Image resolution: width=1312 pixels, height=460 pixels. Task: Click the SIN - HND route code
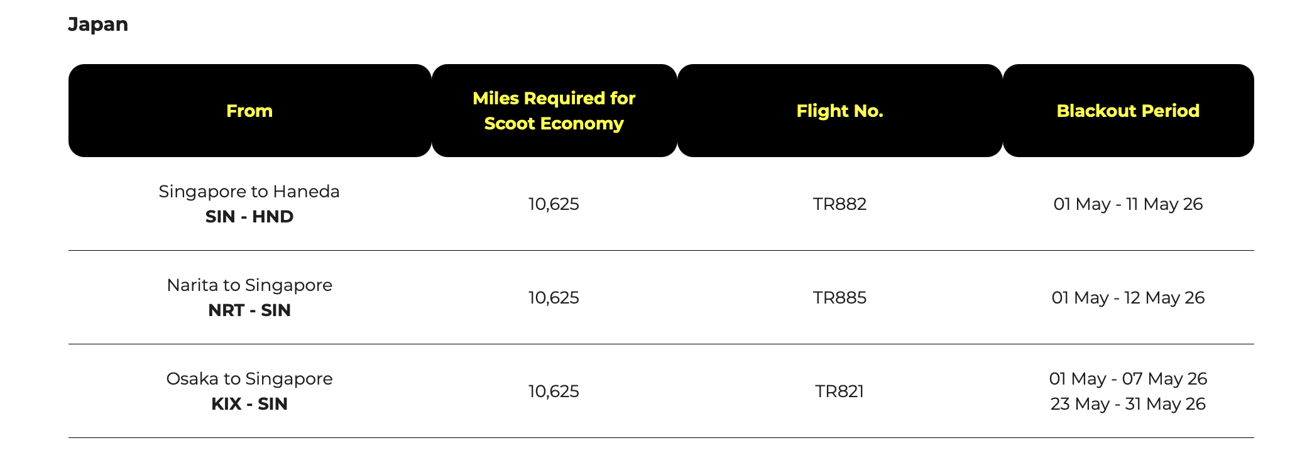pos(249,216)
